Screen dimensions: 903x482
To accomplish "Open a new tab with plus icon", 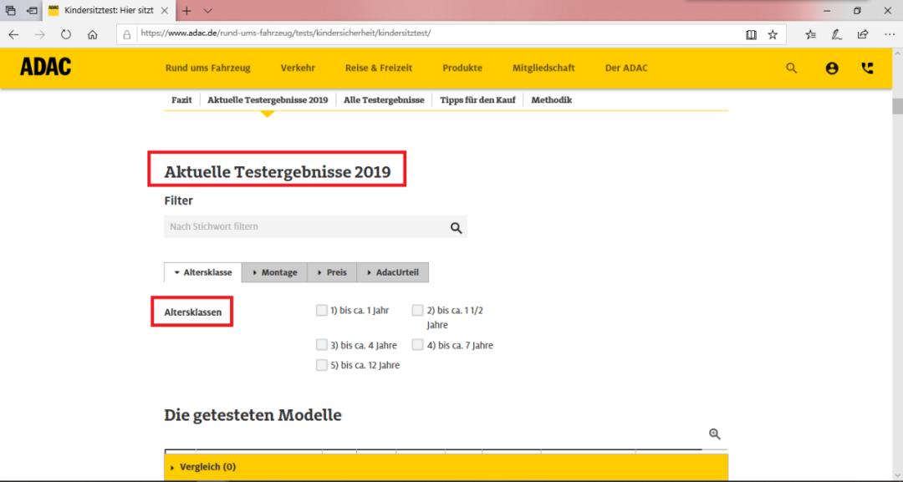I will (186, 10).
